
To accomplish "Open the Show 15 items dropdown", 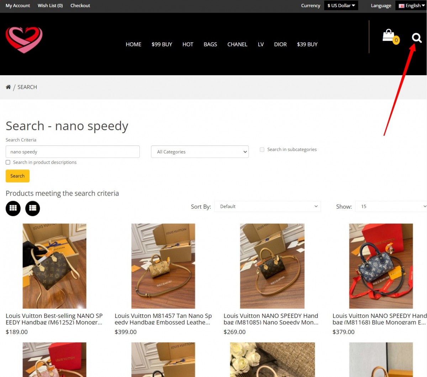I will pyautogui.click(x=391, y=206).
